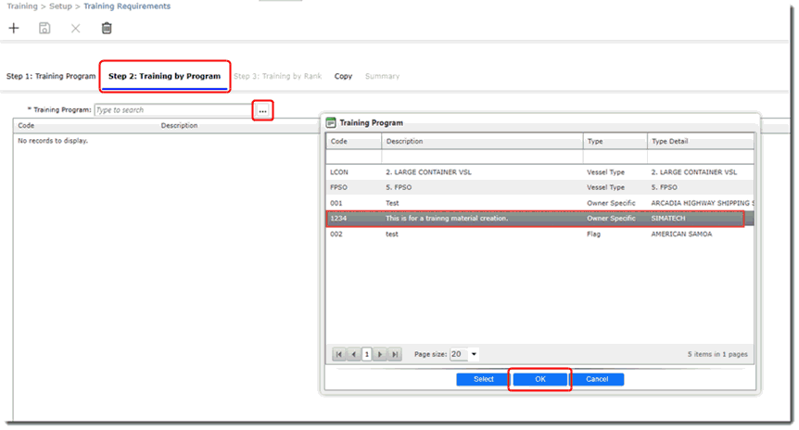Click the save disk icon in toolbar
The height and width of the screenshot is (430, 799).
tap(44, 29)
